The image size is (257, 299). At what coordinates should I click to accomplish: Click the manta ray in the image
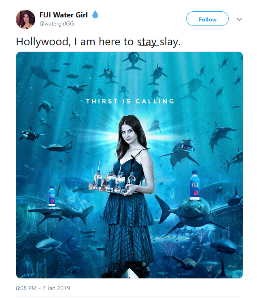(x=57, y=147)
